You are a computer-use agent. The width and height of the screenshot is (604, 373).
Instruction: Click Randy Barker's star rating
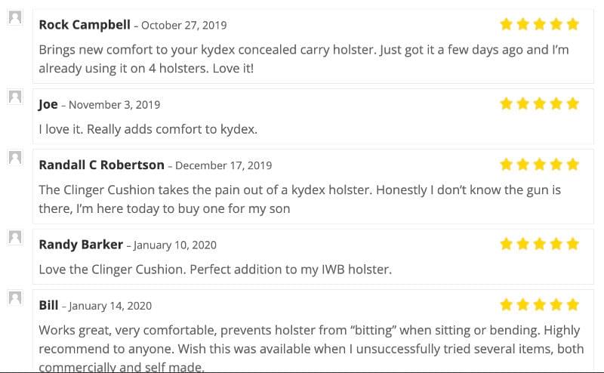(x=539, y=244)
